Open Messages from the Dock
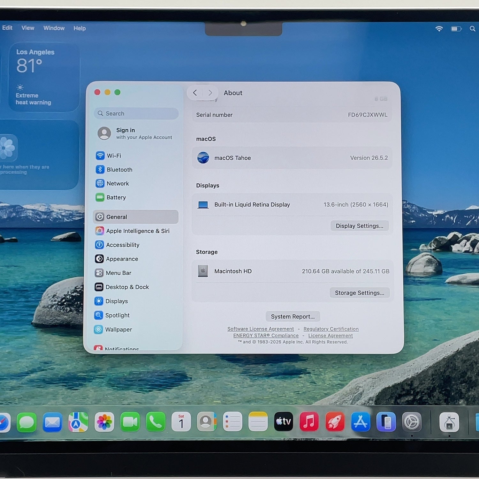This screenshot has width=479, height=479. pyautogui.click(x=27, y=422)
